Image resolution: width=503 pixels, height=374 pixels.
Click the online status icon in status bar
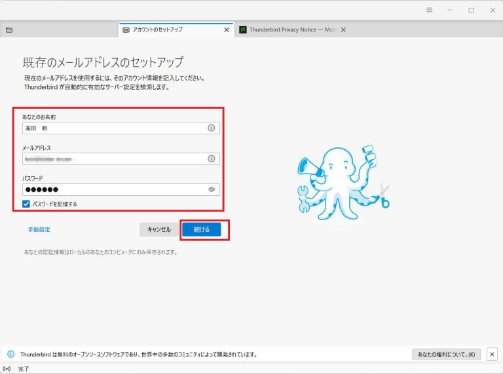pos(7,369)
